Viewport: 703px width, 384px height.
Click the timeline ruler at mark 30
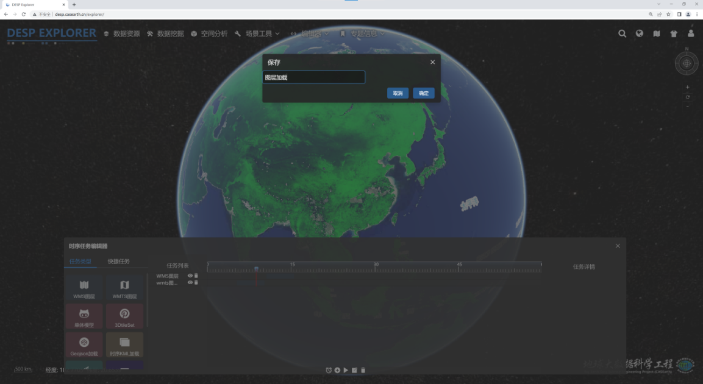[x=376, y=265]
